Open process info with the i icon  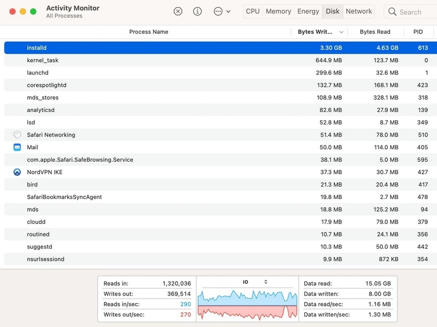point(197,11)
